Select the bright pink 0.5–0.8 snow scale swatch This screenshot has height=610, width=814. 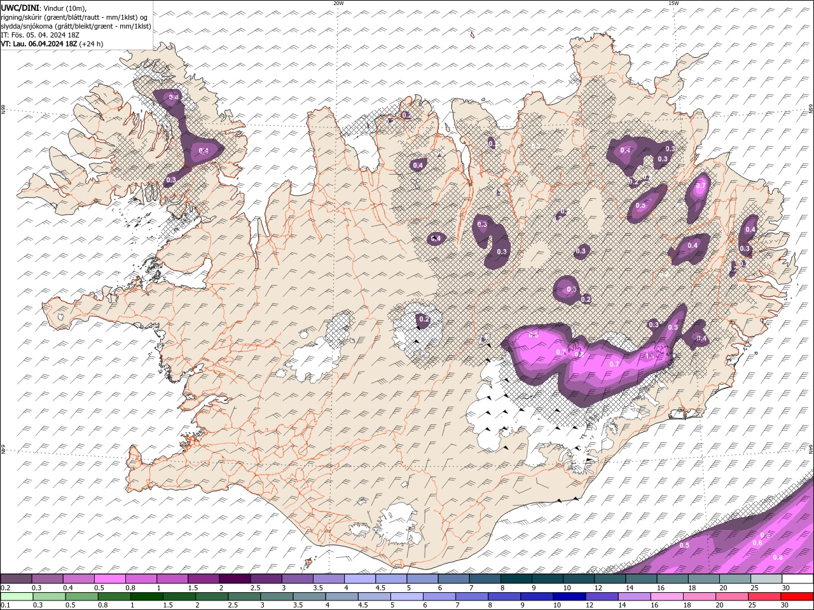[x=109, y=579]
